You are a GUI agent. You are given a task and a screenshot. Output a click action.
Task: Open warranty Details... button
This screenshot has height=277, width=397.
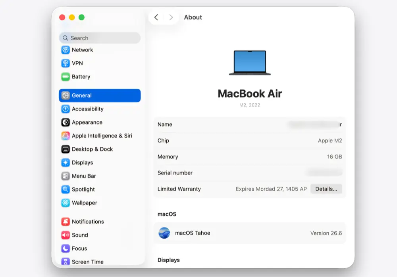pos(326,189)
